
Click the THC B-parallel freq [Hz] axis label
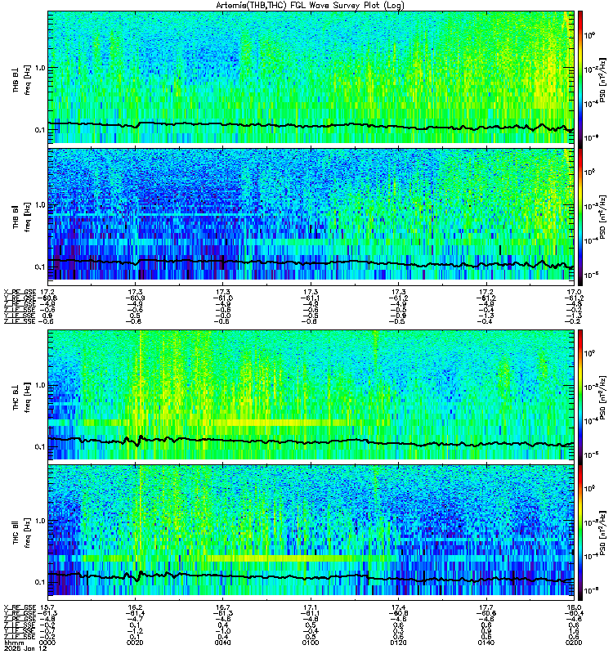pyautogui.click(x=28, y=533)
